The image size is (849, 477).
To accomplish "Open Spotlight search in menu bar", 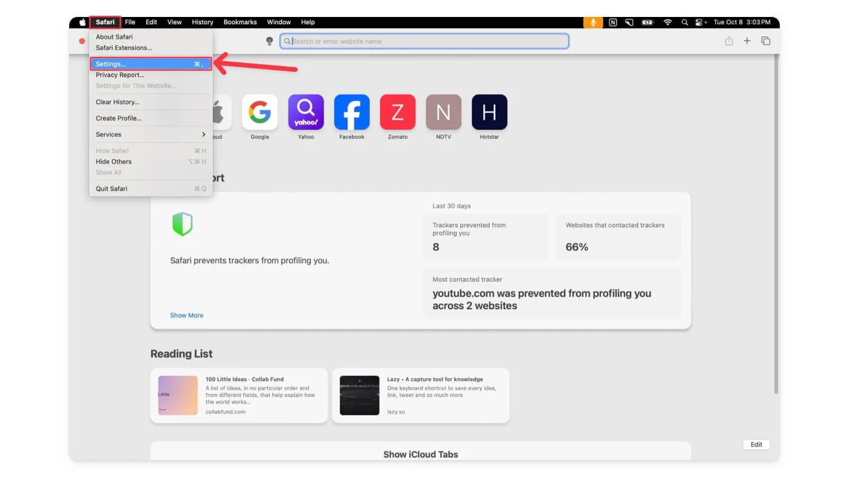I will 685,22.
